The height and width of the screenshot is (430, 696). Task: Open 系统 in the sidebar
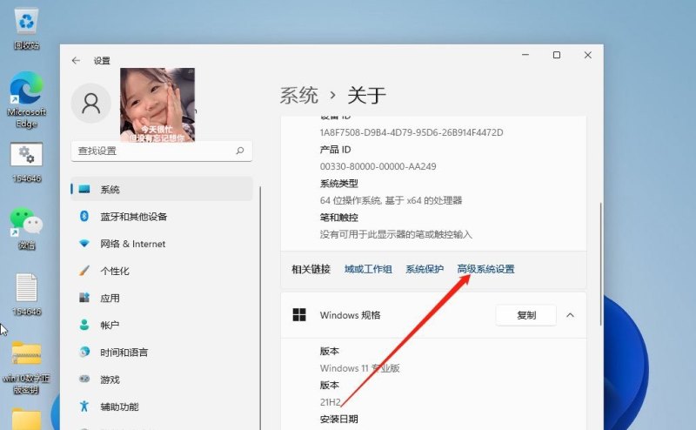pyautogui.click(x=162, y=189)
